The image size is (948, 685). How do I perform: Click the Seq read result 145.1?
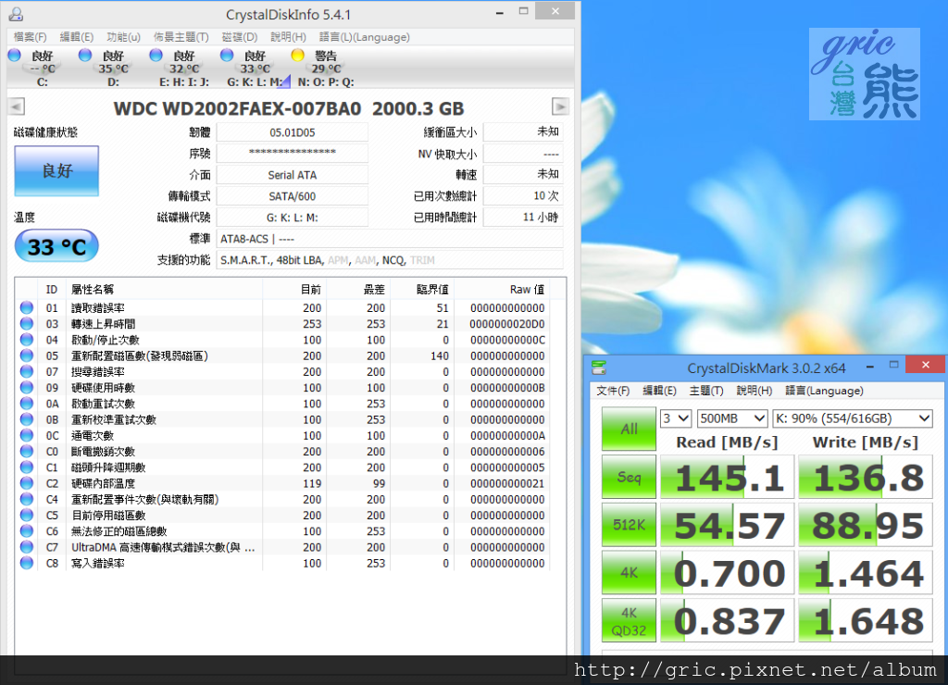click(728, 477)
